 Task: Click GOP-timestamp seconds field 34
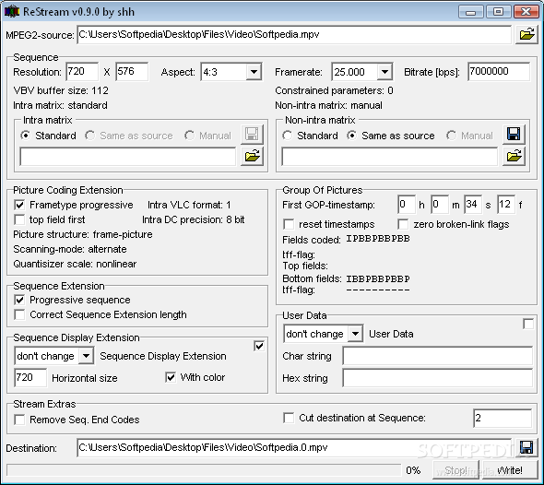[x=472, y=205]
